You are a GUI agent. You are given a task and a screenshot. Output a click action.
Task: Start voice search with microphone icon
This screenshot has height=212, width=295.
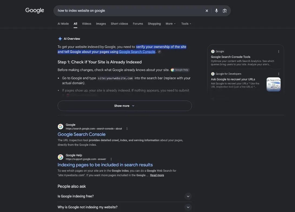coord(217,11)
